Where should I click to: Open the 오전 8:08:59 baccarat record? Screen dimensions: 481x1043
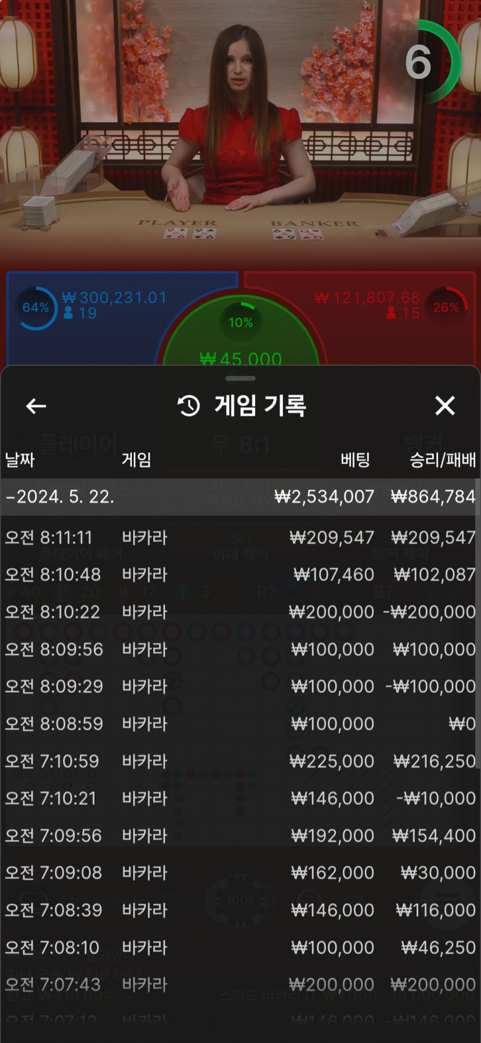[240, 724]
